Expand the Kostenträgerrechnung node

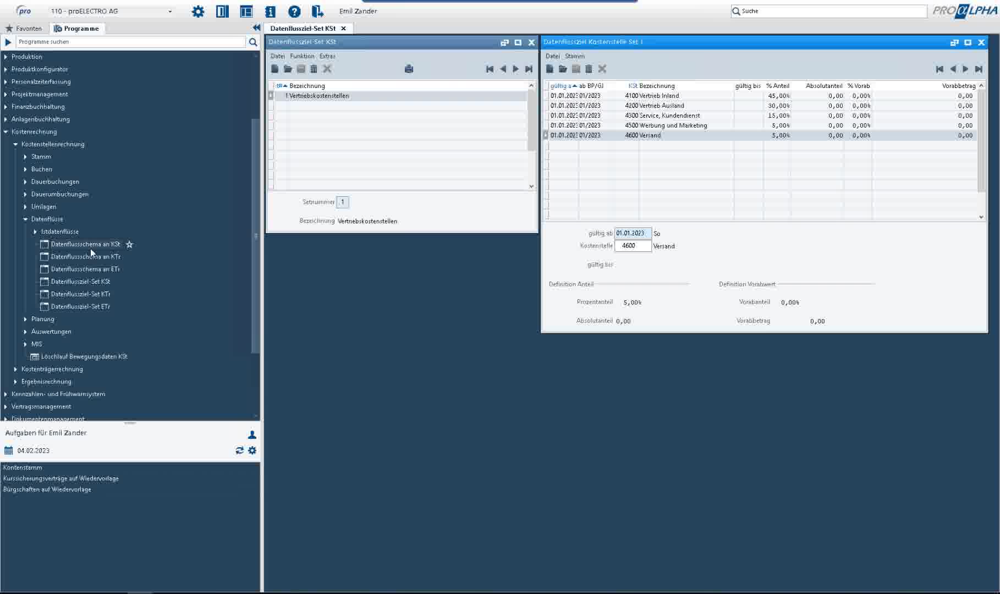coord(15,369)
